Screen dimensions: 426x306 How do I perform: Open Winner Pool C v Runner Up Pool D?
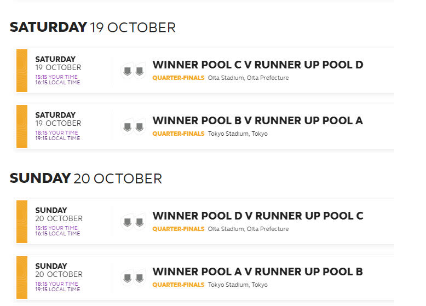[x=257, y=65]
